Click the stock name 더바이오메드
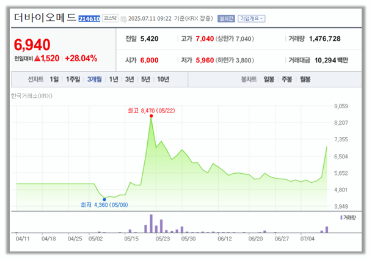Viewport: 372px width, 260px height. (45, 18)
